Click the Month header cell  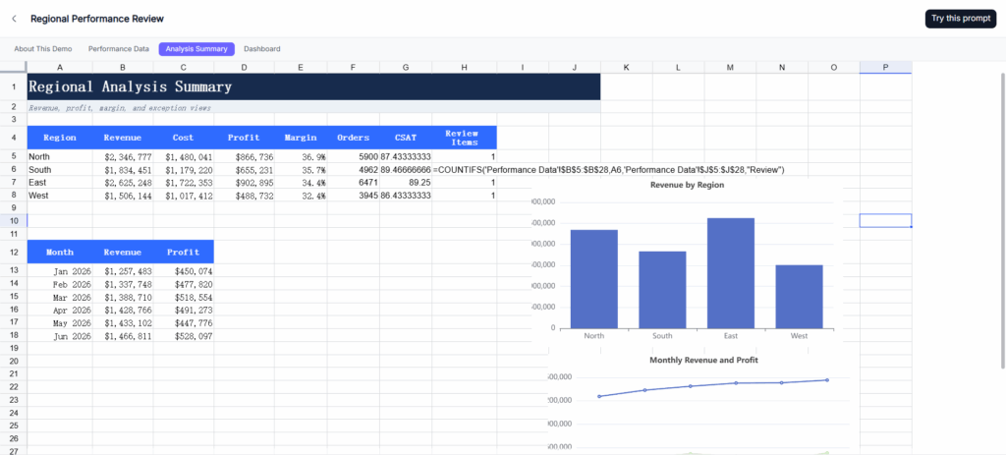pyautogui.click(x=60, y=253)
